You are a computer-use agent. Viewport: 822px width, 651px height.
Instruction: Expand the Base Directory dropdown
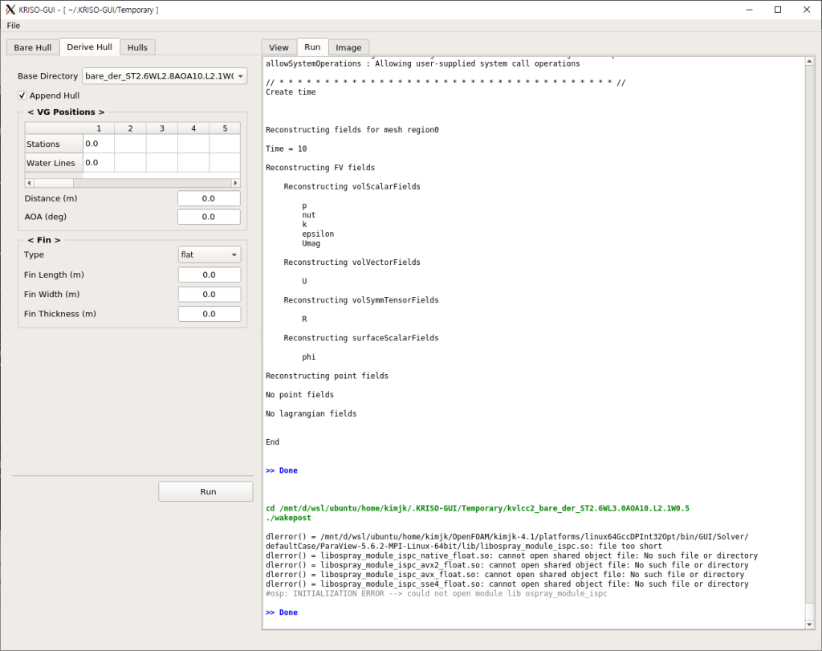click(165, 76)
